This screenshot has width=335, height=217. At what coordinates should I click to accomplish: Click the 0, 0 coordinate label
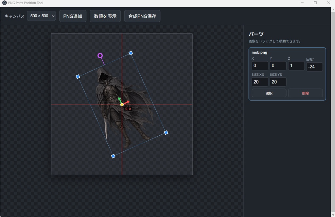[x=128, y=109]
